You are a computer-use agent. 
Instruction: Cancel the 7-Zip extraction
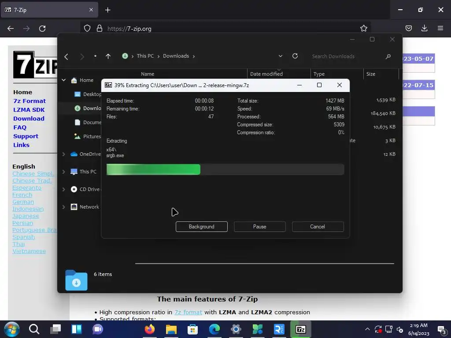pos(318,227)
